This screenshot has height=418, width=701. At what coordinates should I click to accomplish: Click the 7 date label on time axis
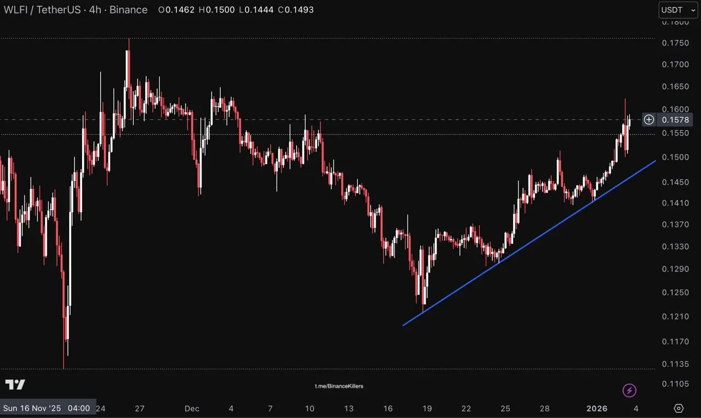271,408
